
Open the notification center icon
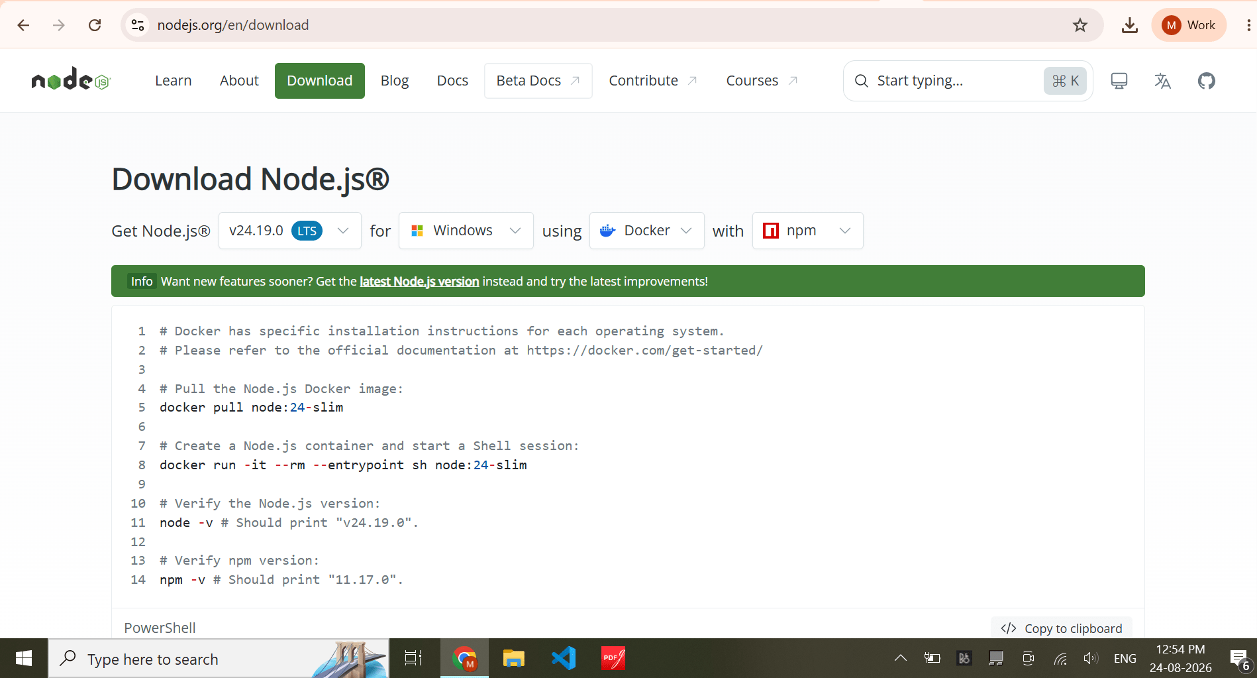[1239, 659]
